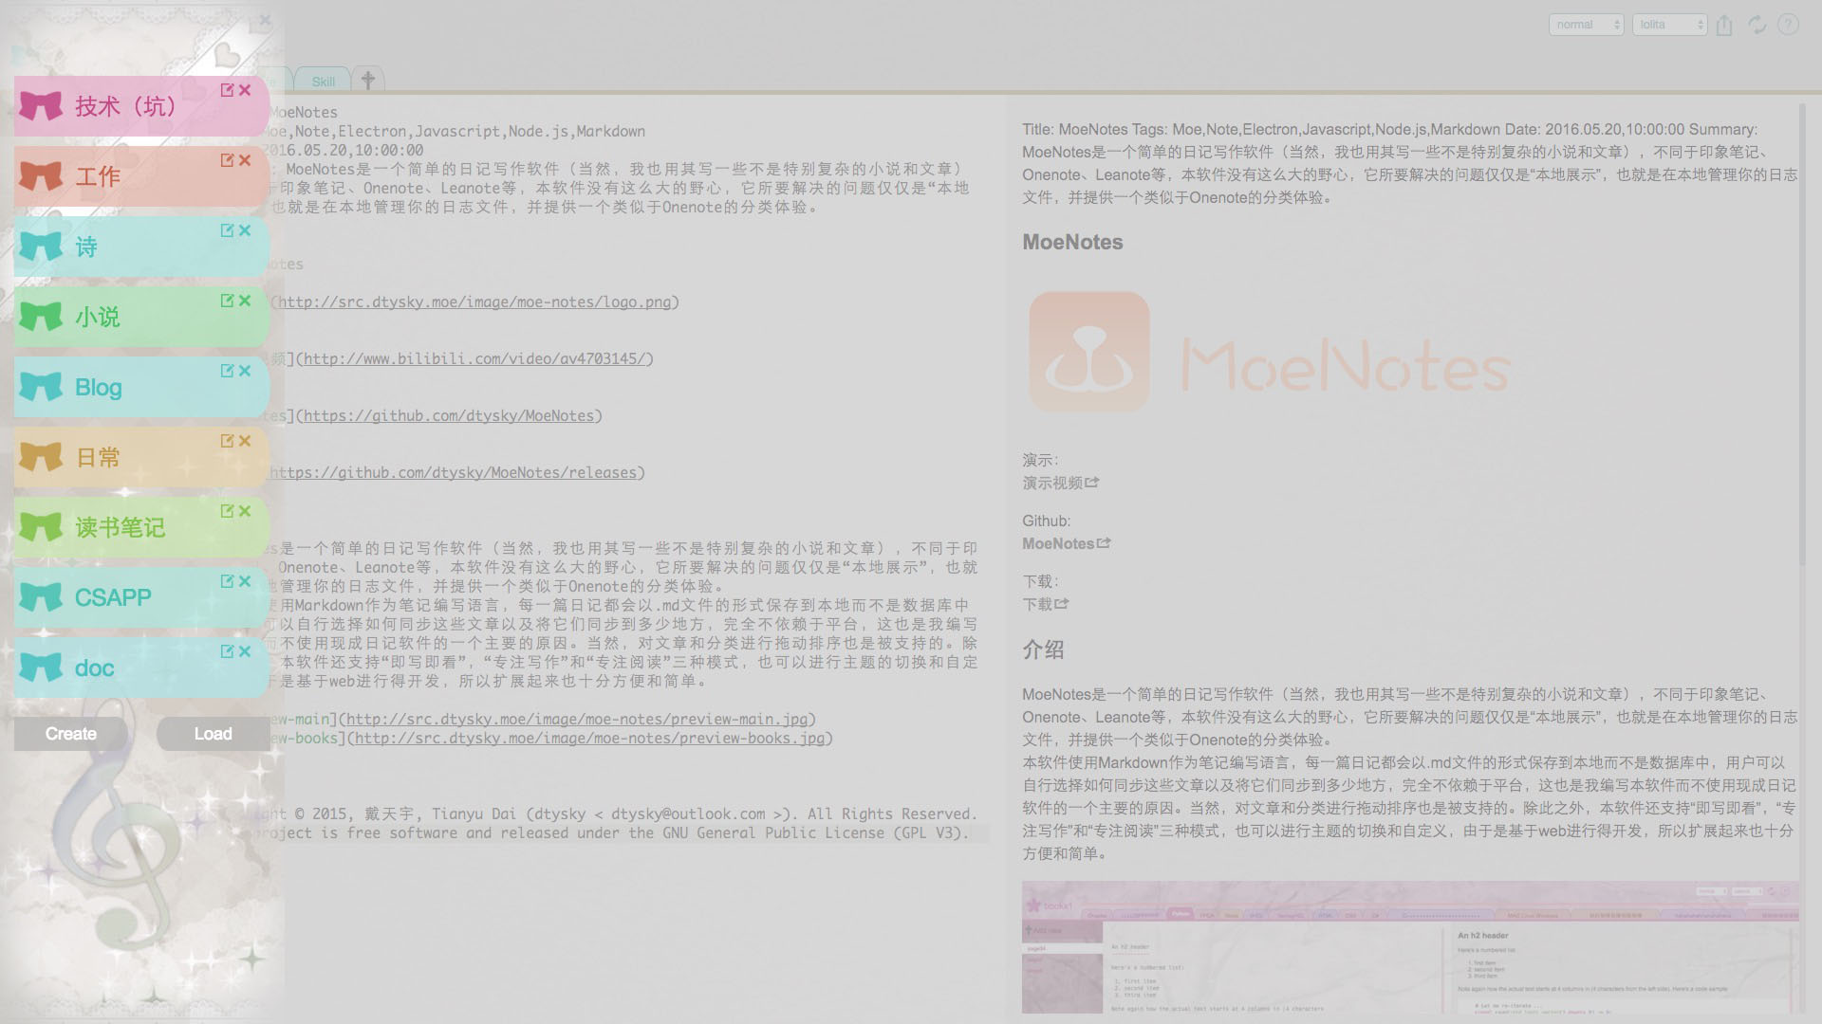The height and width of the screenshot is (1024, 1822).
Task: Click the Load button
Action: point(213,734)
